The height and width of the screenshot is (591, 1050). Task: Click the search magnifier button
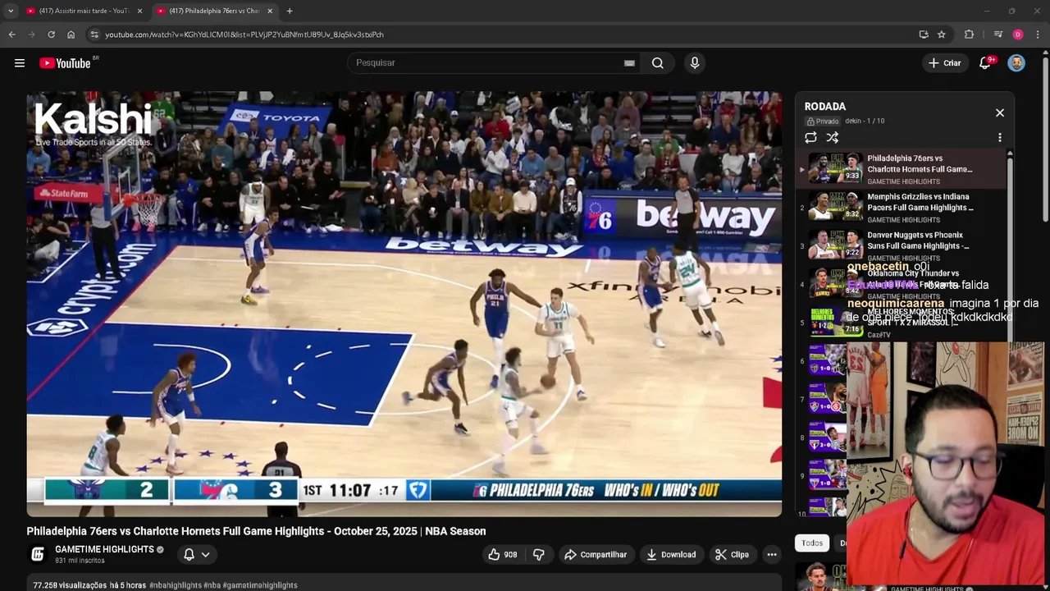pos(658,63)
